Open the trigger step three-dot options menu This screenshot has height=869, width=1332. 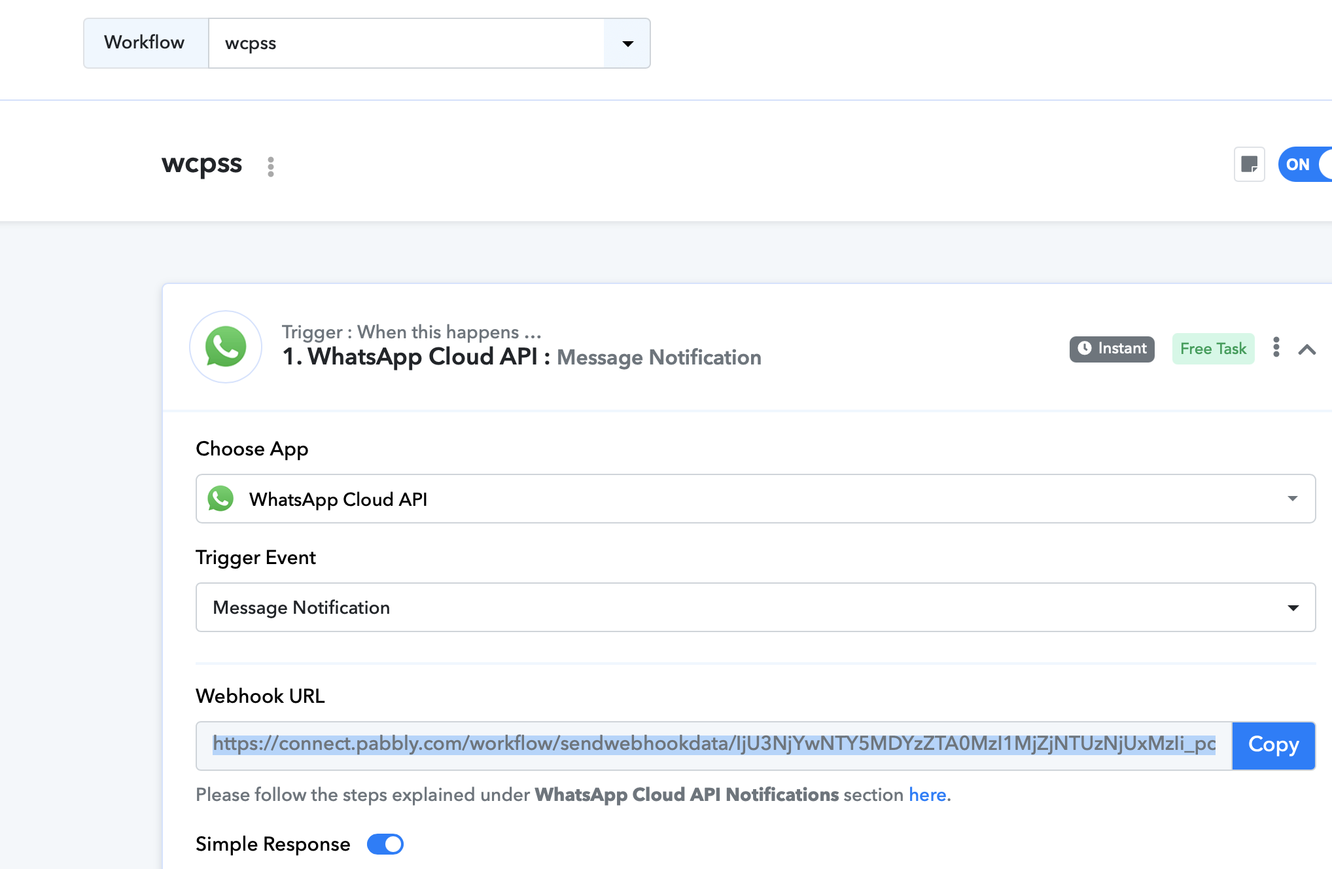(x=1276, y=347)
